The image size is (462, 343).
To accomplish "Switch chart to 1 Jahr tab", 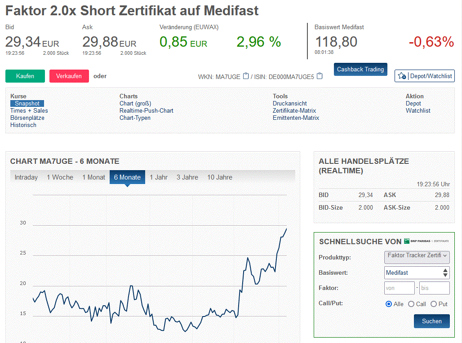I will point(159,177).
